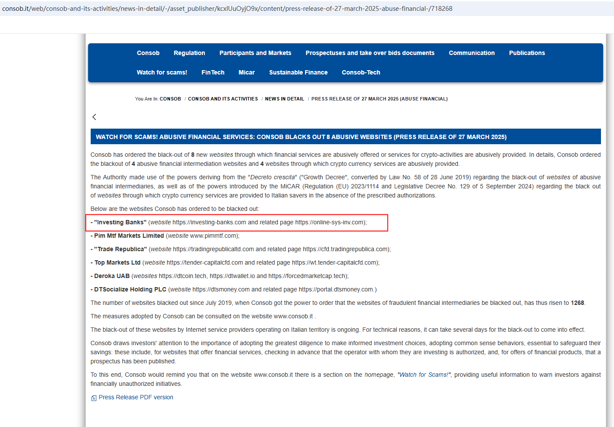Click the https://investing-banks.com URL text
The image size is (614, 427).
point(209,222)
